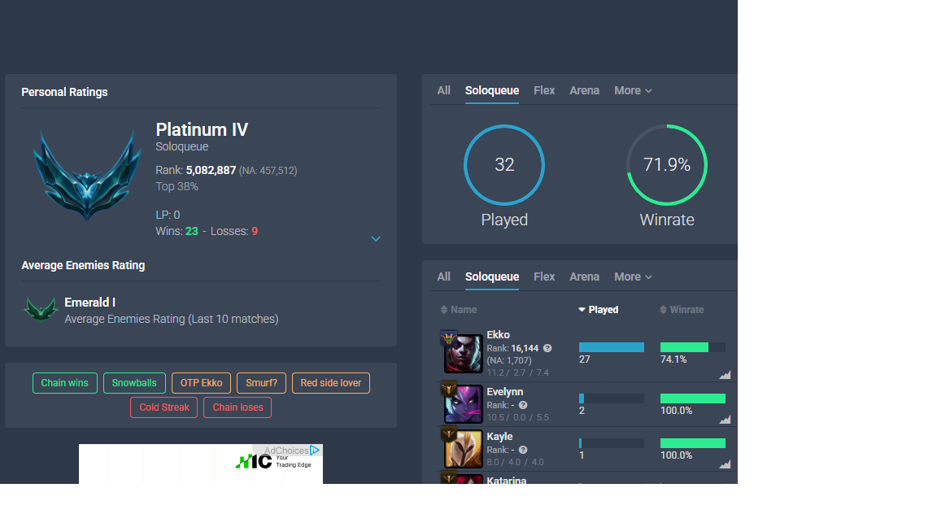
Task: Open Kayle champion portrait
Action: tap(463, 449)
